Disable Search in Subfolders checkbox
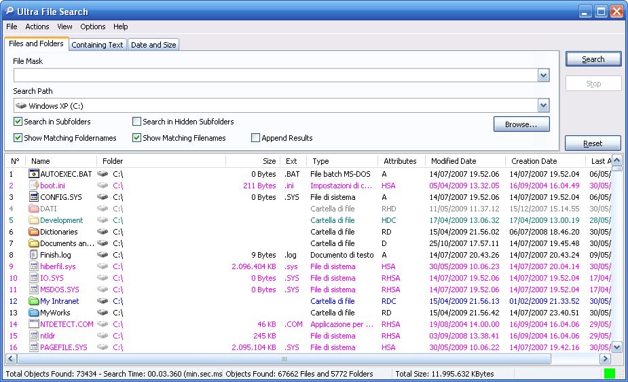This screenshot has height=382, width=628. click(18, 122)
